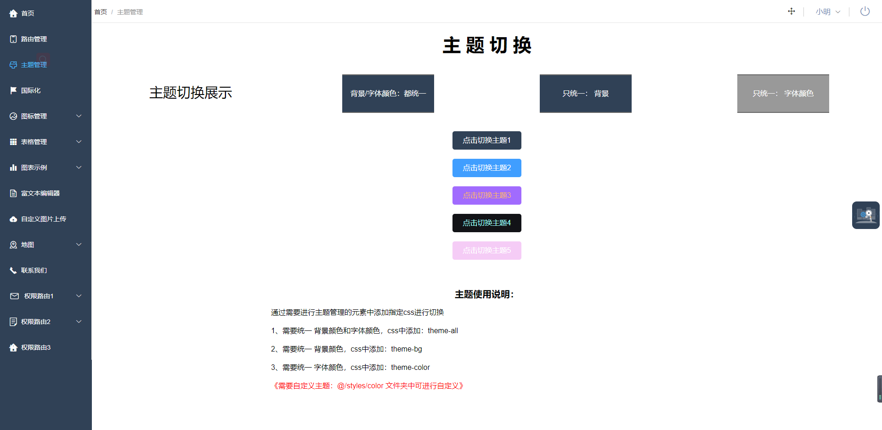Screen dimensions: 882x430
Task: Click the 主题切换展示 label
Action: (x=191, y=93)
